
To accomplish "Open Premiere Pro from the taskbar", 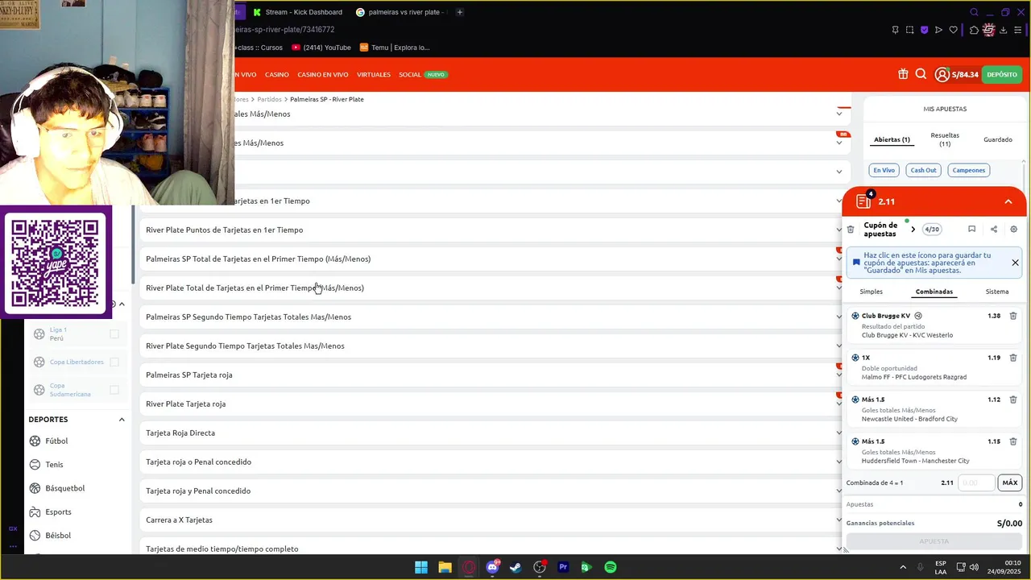I will tap(563, 567).
